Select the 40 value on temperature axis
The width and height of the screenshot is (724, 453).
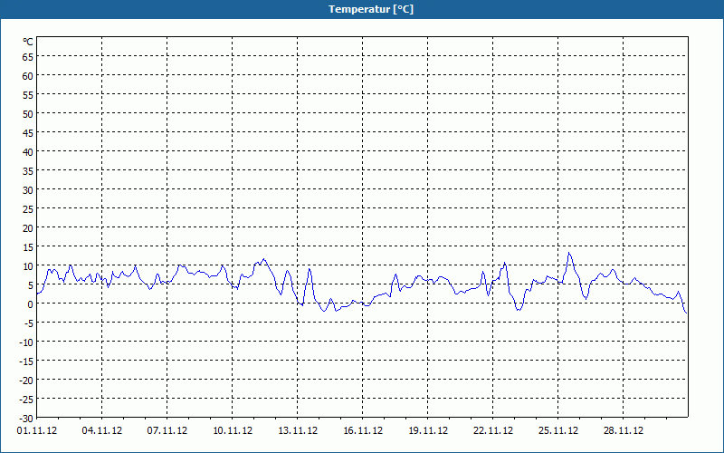[28, 152]
